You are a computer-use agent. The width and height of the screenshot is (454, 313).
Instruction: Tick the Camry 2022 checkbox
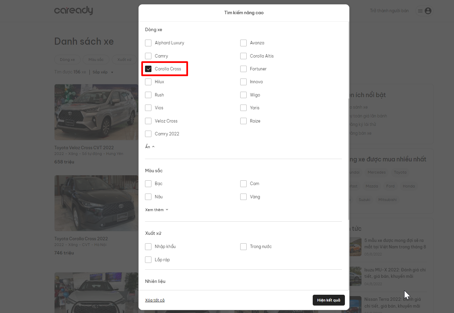coord(148,134)
